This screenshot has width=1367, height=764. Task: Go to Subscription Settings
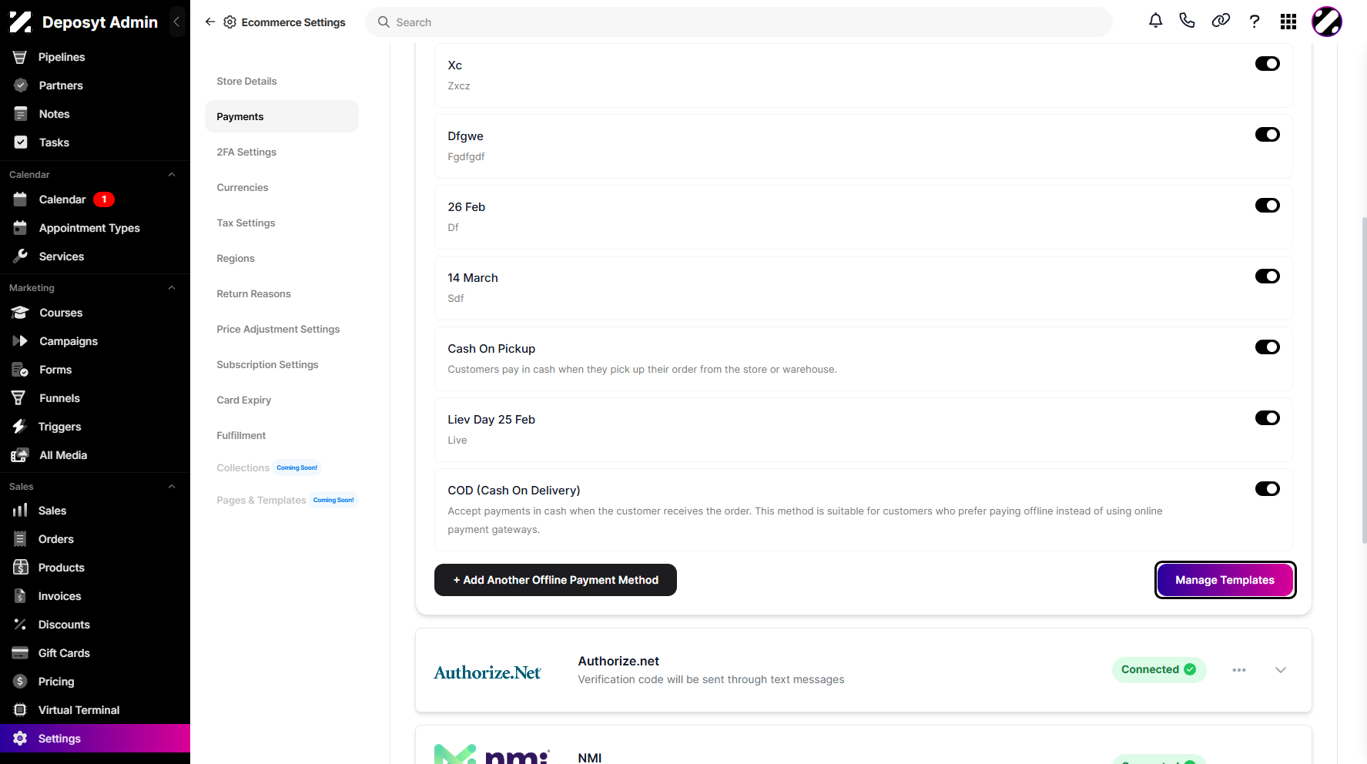(282, 364)
